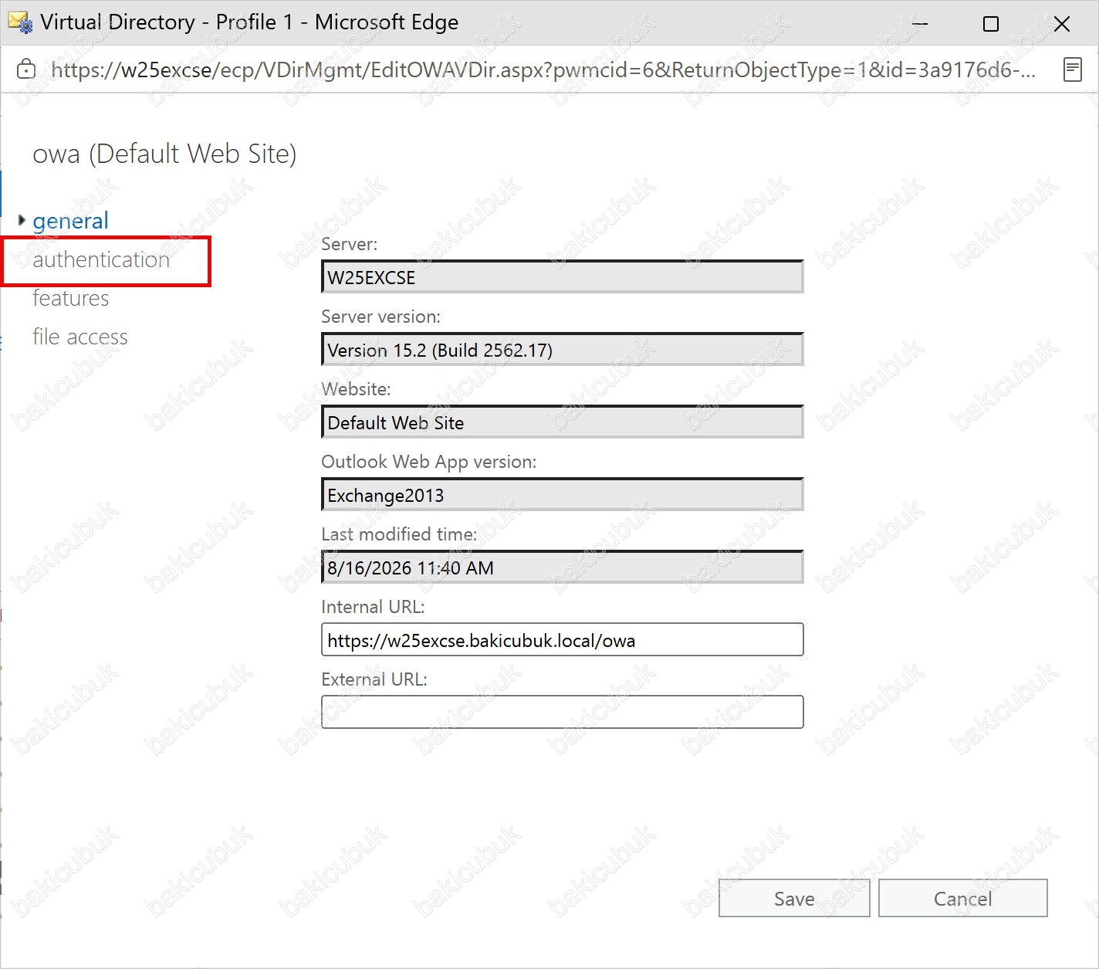Screen dimensions: 1099x969
Task: Select the general tab
Action: [70, 221]
